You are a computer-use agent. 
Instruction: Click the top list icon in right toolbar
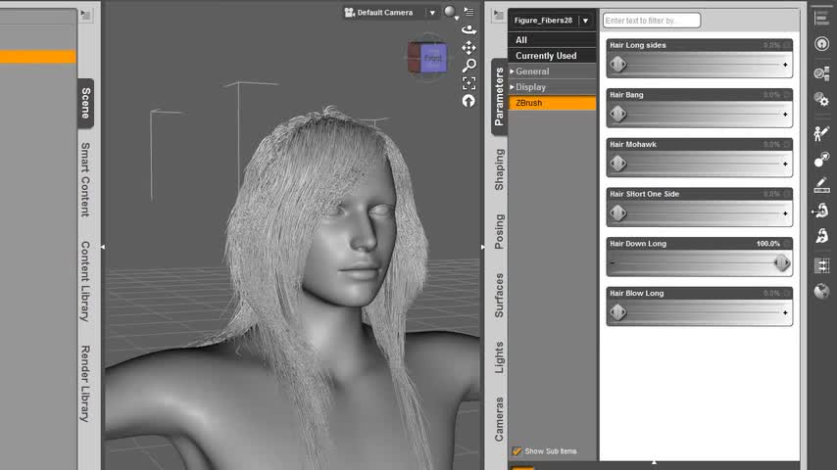(821, 18)
